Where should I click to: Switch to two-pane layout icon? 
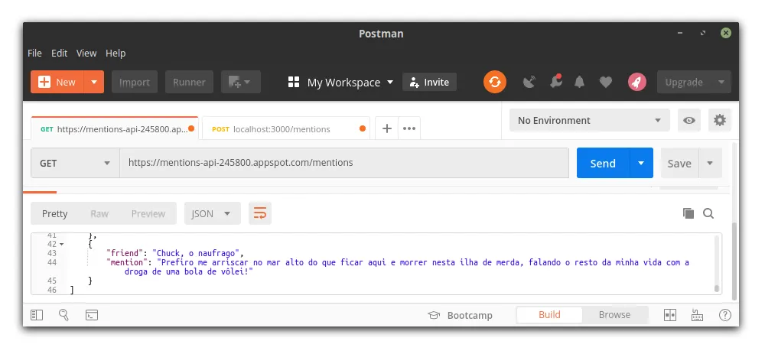(670, 315)
